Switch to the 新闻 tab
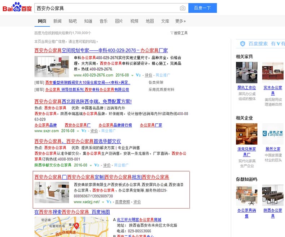The width and height of the screenshot is (285, 237). point(57,21)
